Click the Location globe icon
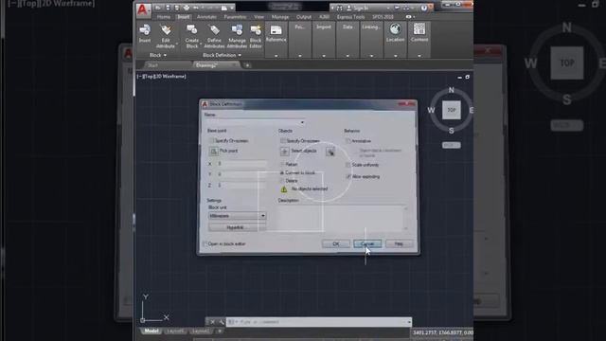Viewport: 606px width, 341px height. pyautogui.click(x=395, y=29)
